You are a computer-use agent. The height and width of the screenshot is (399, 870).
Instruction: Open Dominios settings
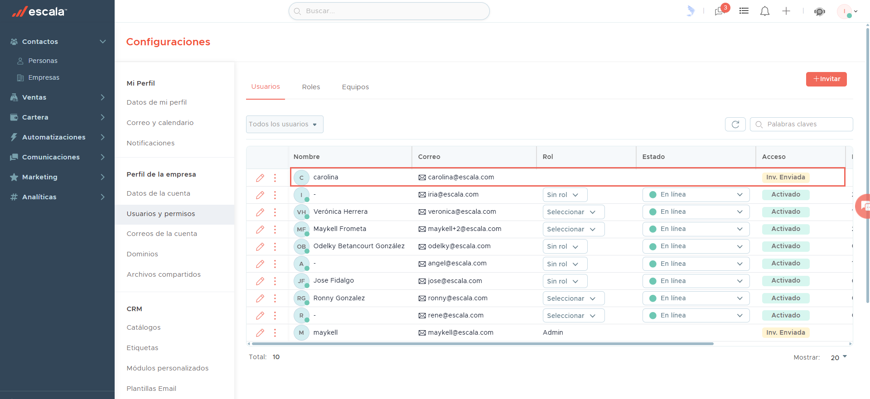coord(142,254)
